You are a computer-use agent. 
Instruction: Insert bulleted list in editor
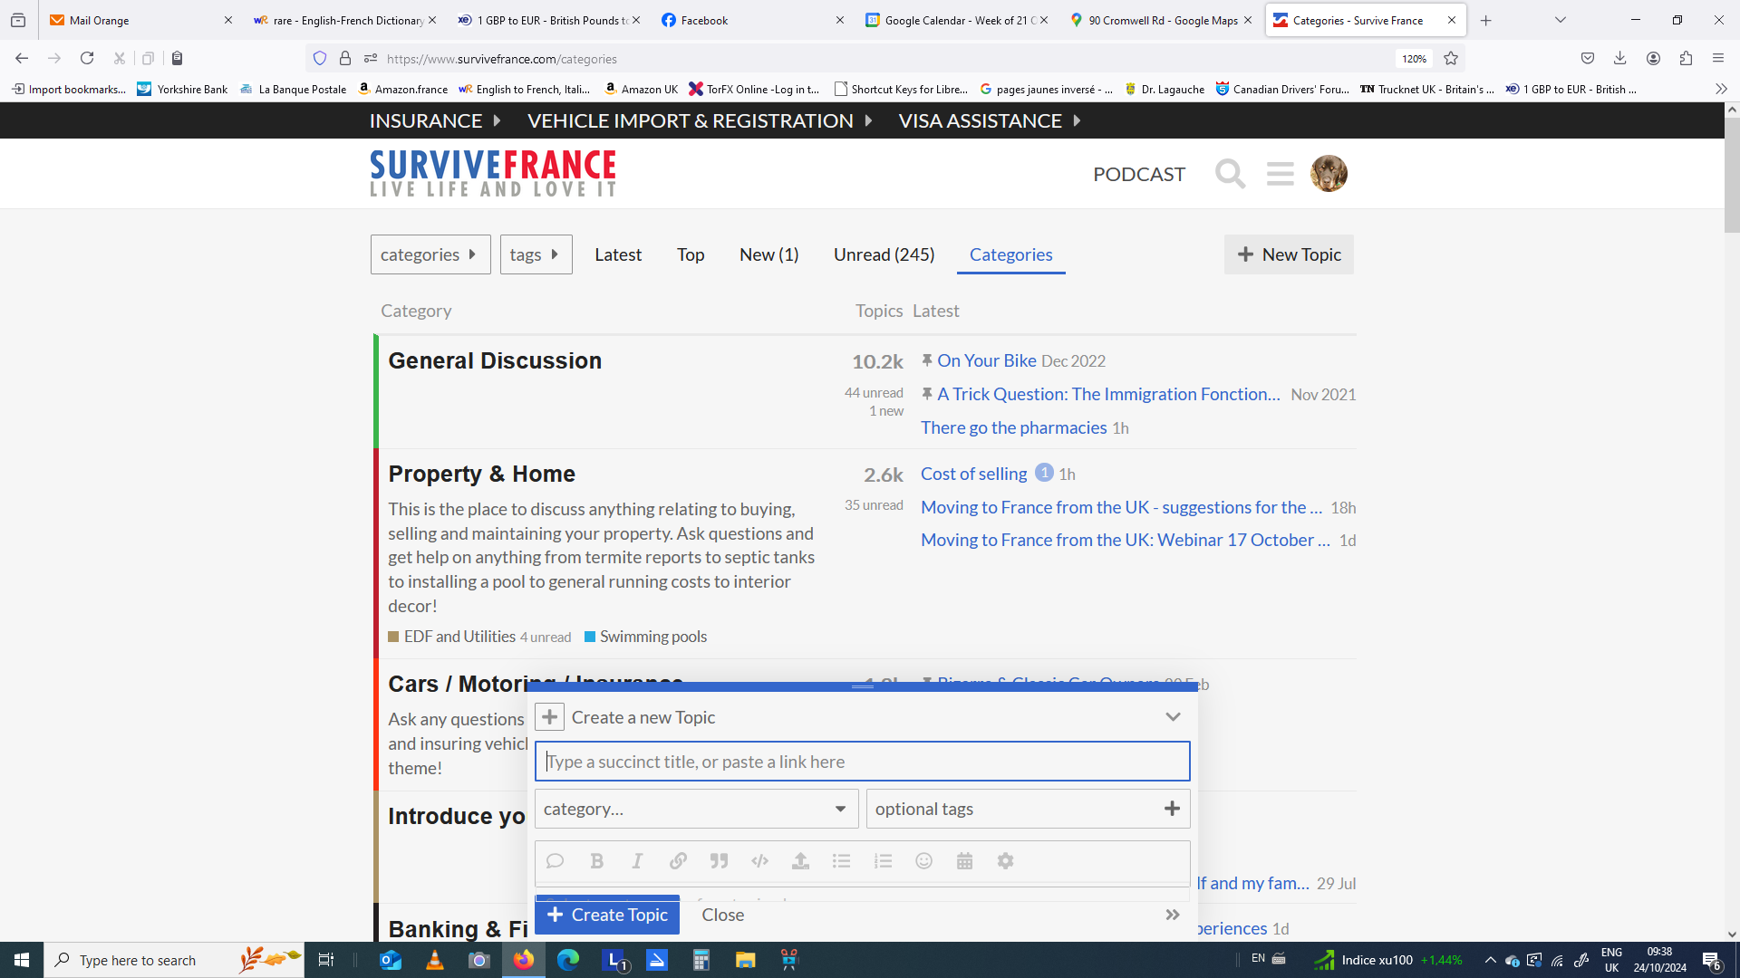(x=841, y=861)
